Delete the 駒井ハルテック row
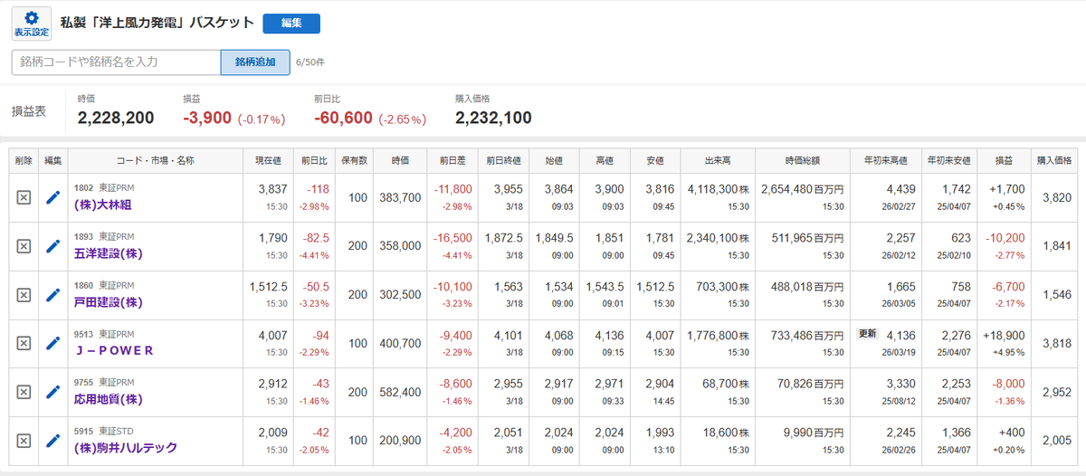1086x476 pixels. [24, 441]
